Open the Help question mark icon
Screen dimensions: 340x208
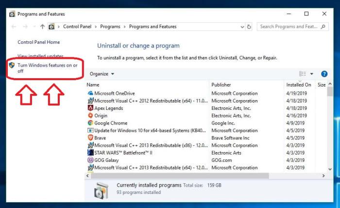point(324,74)
